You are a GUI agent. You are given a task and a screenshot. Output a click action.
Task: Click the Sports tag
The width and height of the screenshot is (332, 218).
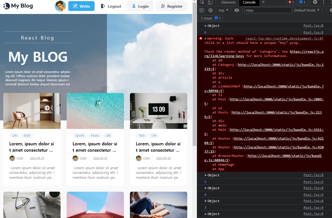pyautogui.click(x=80, y=135)
